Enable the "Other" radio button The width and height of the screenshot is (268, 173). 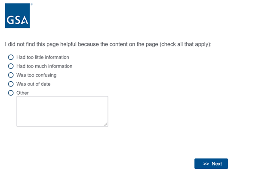pyautogui.click(x=11, y=93)
